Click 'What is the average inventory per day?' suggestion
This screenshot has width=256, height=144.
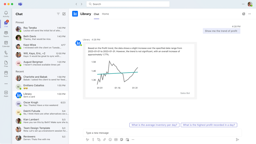154,125
